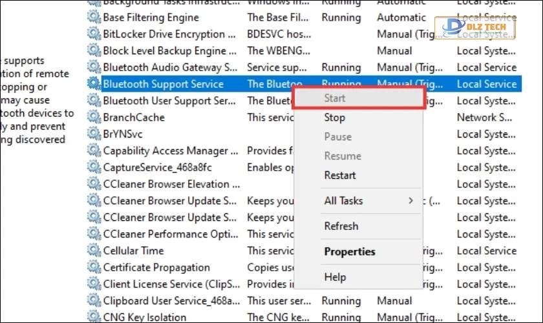Screen dimensions: 543x323
Task: Click the Cellular Time service gear icon
Action: pyautogui.click(x=94, y=251)
